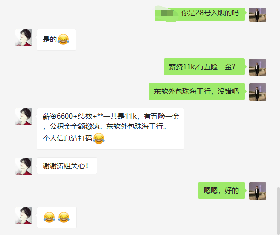Screen dimensions: 280x238
Task: Click my avatar beside 嗯嗯，好的
Action: coord(258,191)
